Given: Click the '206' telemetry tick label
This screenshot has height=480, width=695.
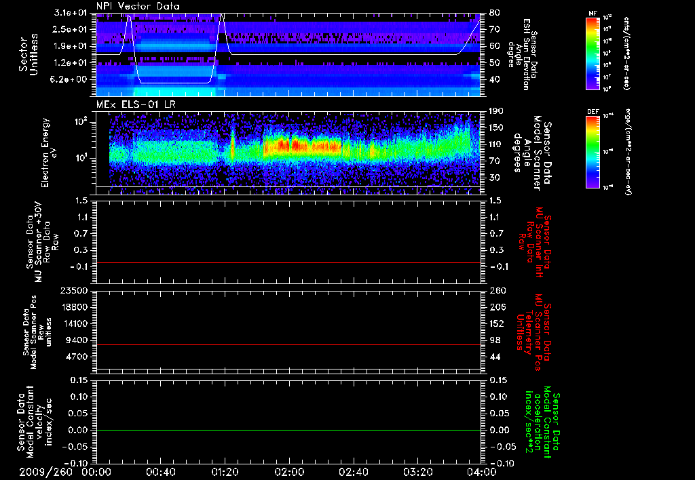Looking at the screenshot, I should 496,307.
